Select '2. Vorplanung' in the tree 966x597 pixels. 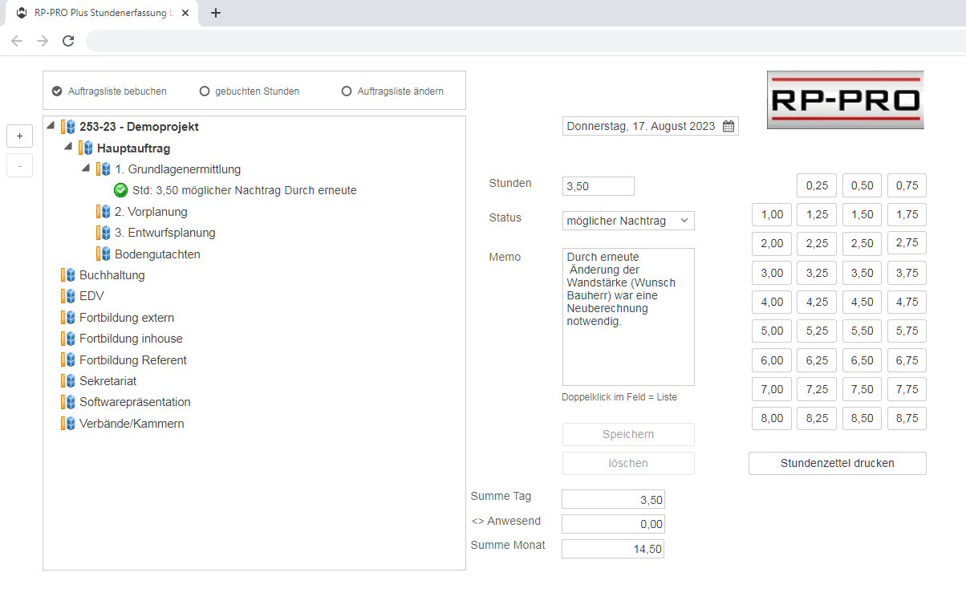coord(150,212)
